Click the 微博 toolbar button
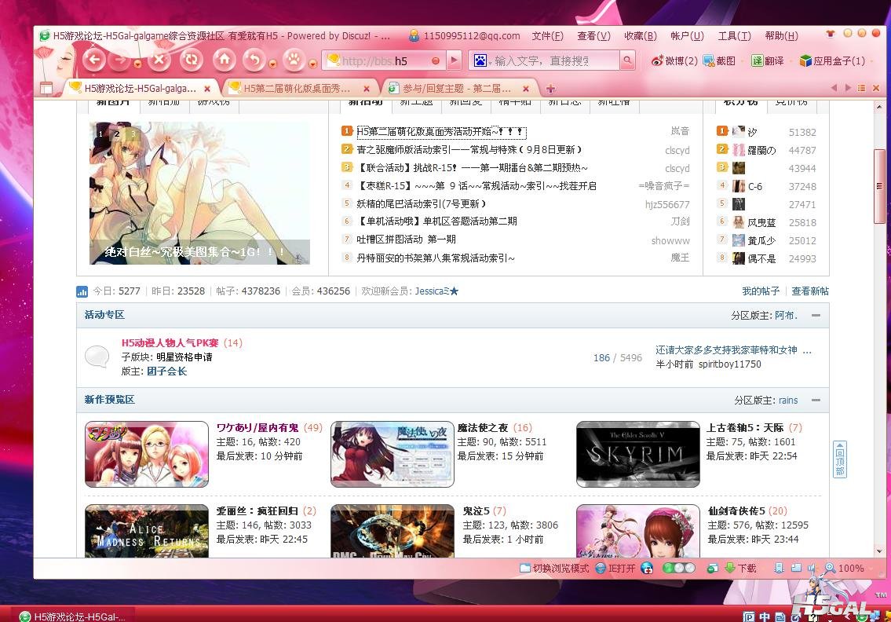 click(674, 60)
